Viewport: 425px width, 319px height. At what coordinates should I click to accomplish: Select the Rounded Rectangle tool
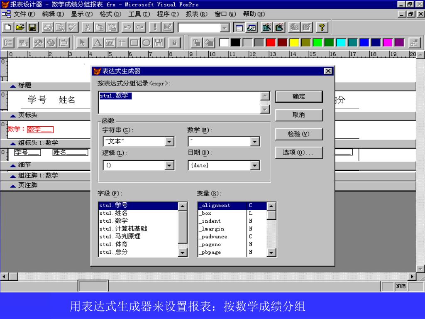click(147, 43)
